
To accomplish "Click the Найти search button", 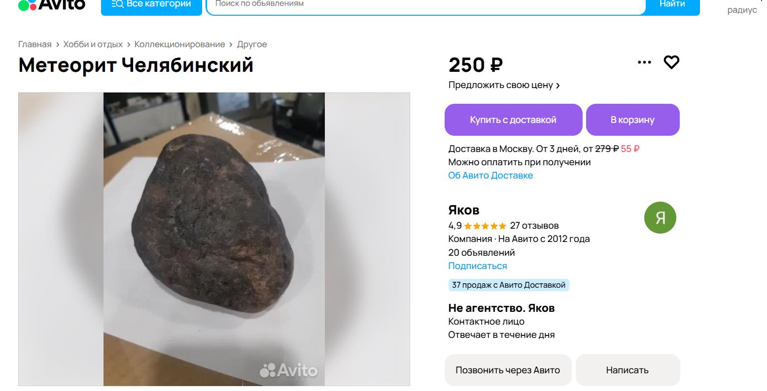I will (x=672, y=6).
